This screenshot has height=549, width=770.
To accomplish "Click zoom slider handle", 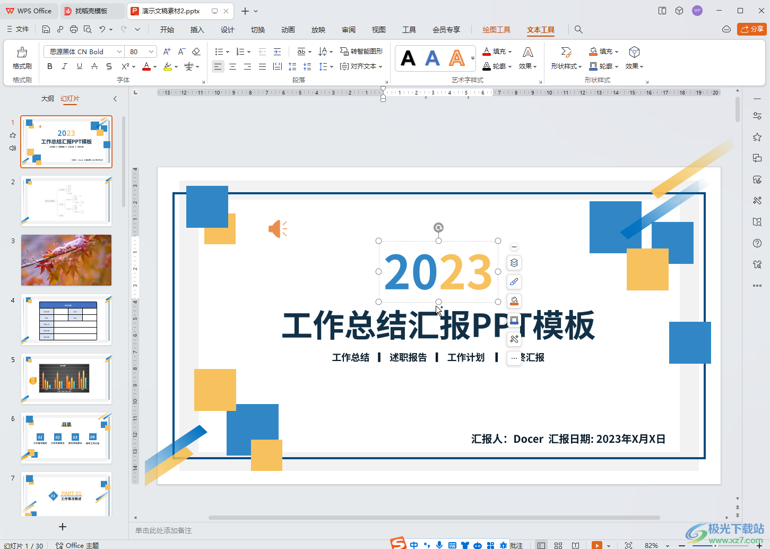I will click(715, 545).
